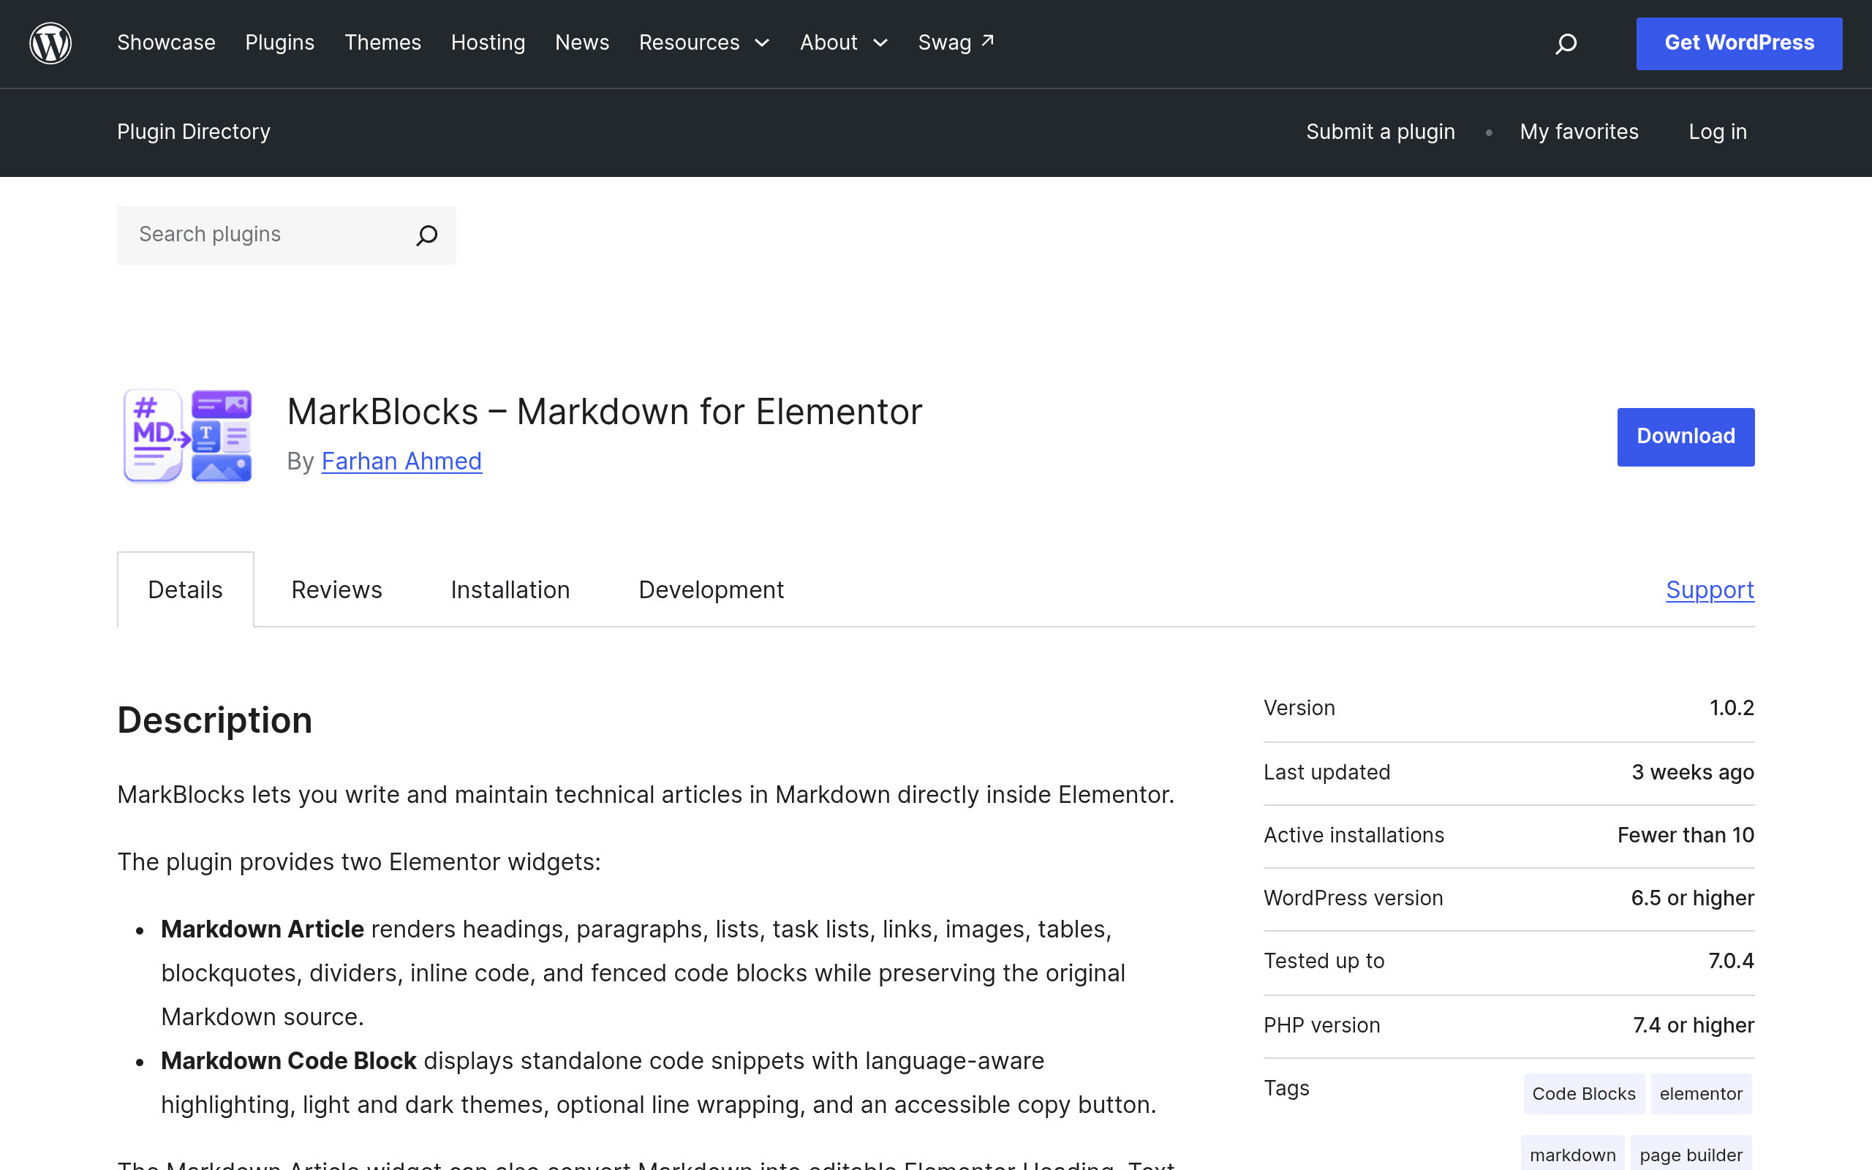Switch to the Development tab
Screen dimensions: 1872x1170
(x=712, y=589)
